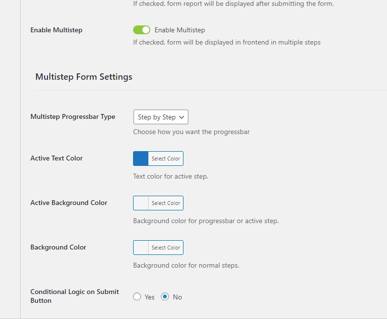The height and width of the screenshot is (319, 387).
Task: Click 'Text color for active step.' description
Action: pyautogui.click(x=171, y=176)
